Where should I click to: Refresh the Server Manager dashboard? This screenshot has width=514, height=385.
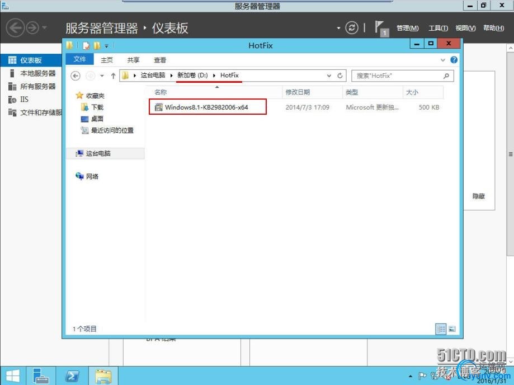click(352, 28)
